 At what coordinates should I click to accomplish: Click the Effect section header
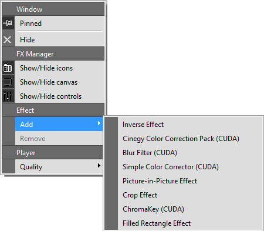pos(53,110)
